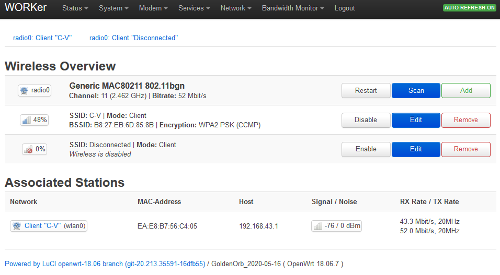Disable the C-V wireless network

pyautogui.click(x=366, y=120)
